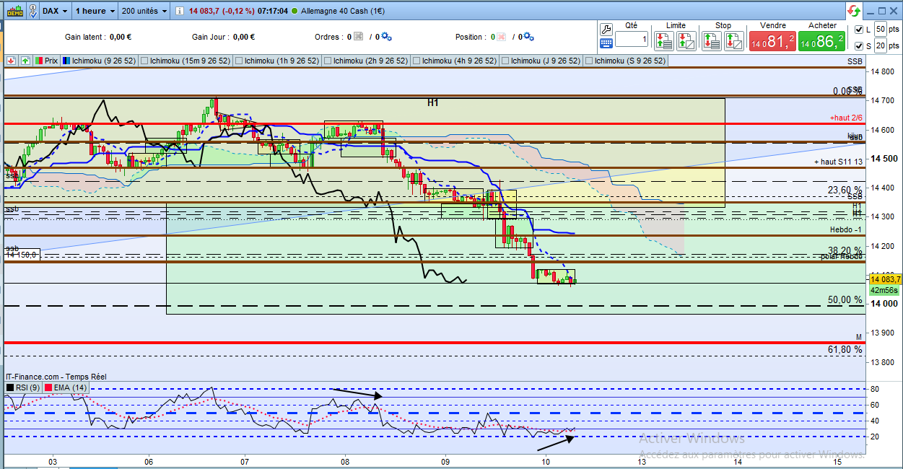Screen dimensions: 903x469
Task: Click the Qté quantity input field
Action: click(x=632, y=40)
